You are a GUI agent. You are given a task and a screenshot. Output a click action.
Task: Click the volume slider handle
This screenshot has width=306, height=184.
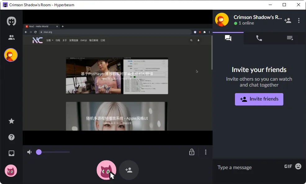39,152
